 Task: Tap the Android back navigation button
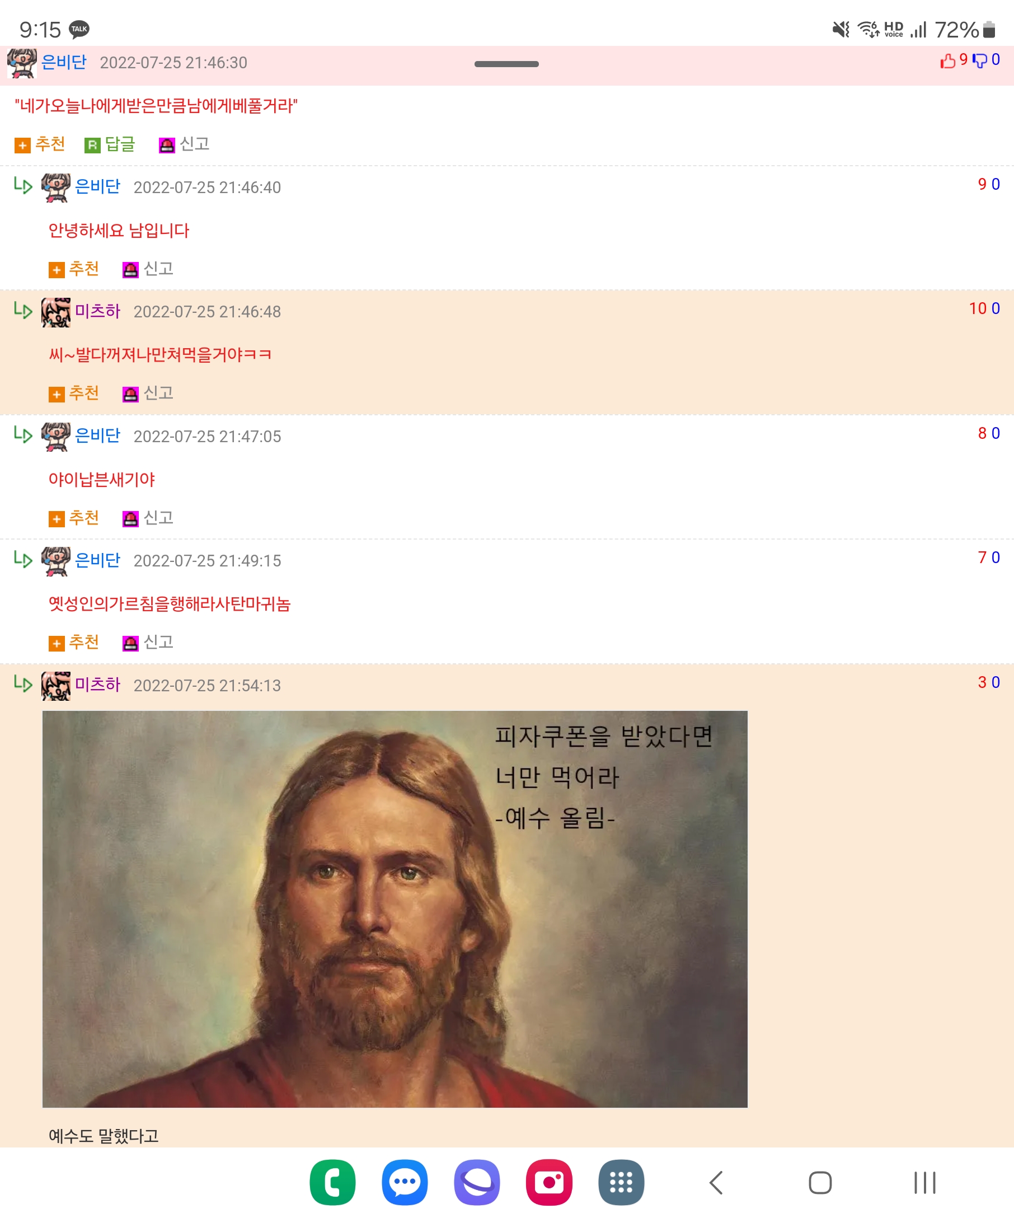coord(717,1183)
